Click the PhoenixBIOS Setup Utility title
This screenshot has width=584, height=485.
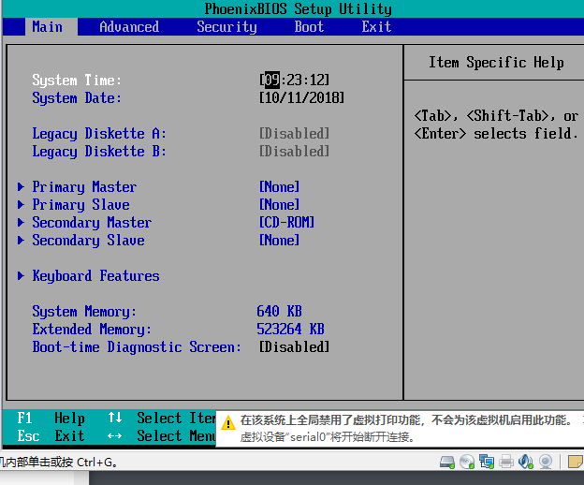coord(298,9)
